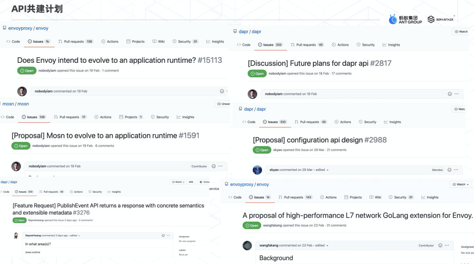Click skyao's profile avatar
The image size is (474, 264).
pyautogui.click(x=257, y=170)
